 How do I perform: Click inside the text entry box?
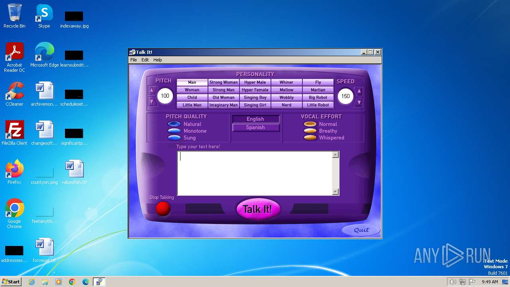click(255, 173)
